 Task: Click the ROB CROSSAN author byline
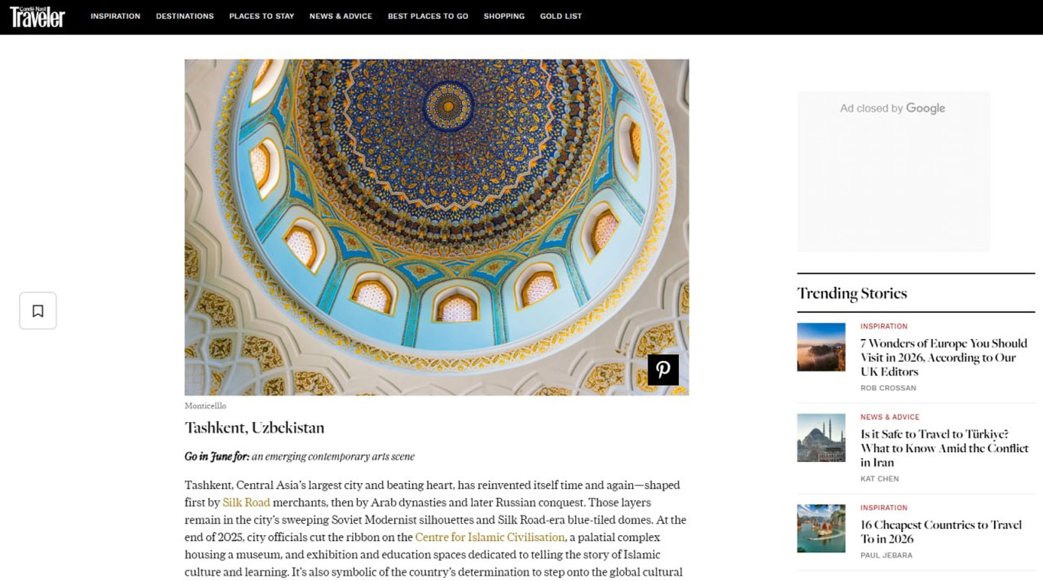coord(888,388)
